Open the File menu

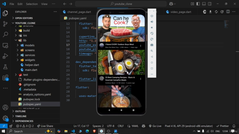click(x=12, y=4)
